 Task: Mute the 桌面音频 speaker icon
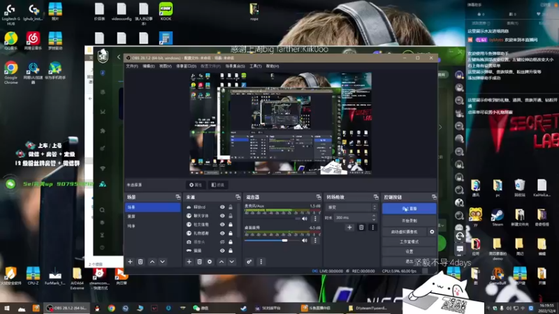point(305,241)
